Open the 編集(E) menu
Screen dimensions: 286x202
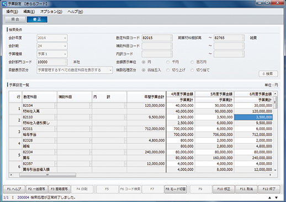tap(29, 12)
